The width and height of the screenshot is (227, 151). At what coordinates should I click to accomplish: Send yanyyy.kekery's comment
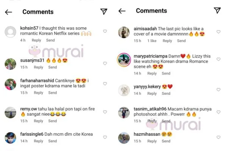click(x=166, y=96)
